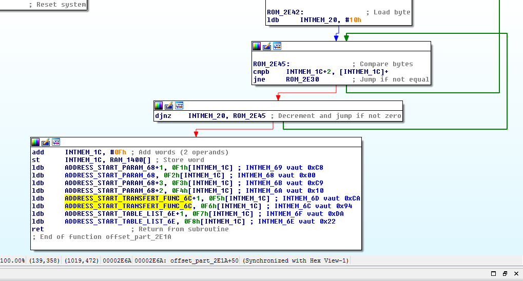Open the color picker icon on the djnz node

[159, 106]
